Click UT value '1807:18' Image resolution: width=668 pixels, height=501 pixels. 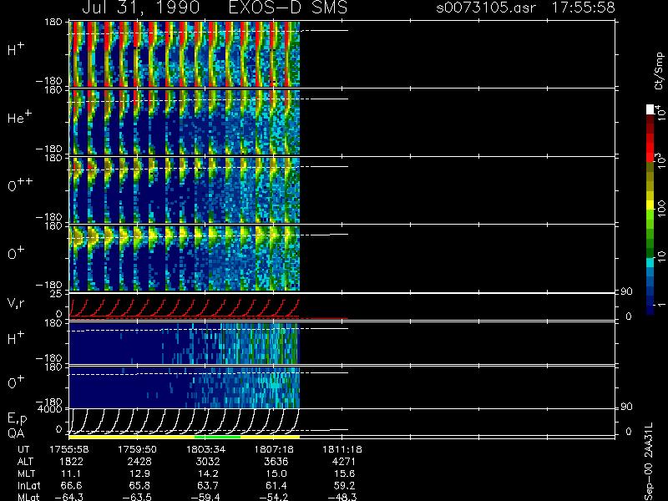point(274,449)
